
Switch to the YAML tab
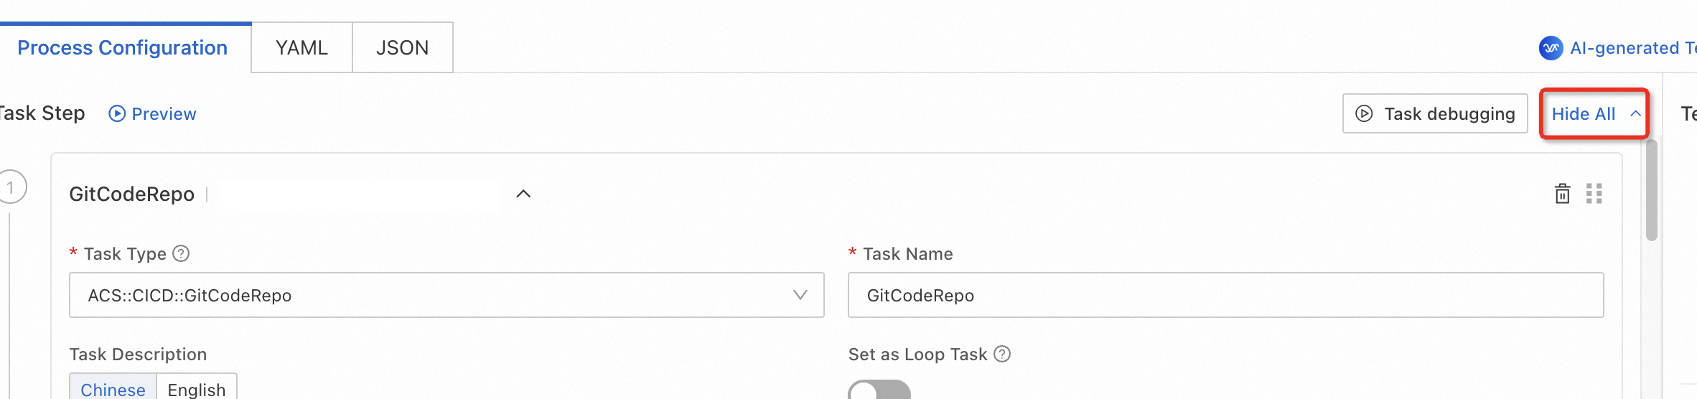pos(301,47)
